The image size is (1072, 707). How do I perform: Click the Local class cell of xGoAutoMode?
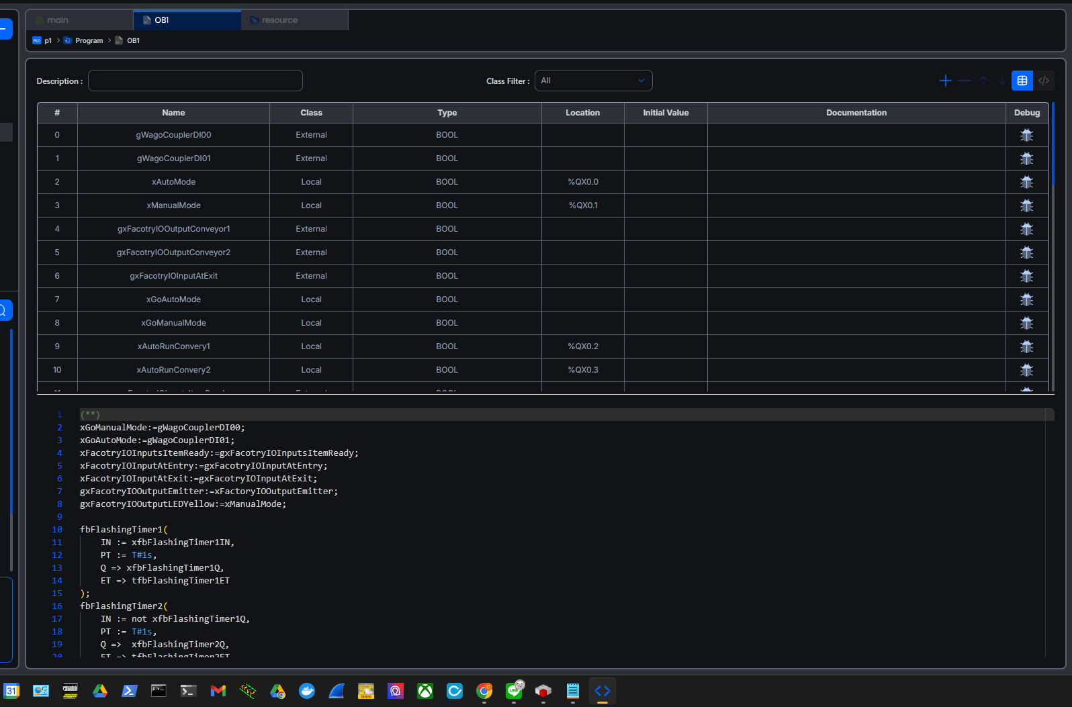click(311, 299)
